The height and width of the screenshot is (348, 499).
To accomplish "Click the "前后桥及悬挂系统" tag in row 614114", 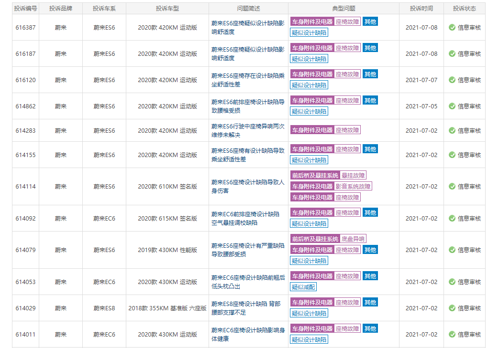I will 315,175.
